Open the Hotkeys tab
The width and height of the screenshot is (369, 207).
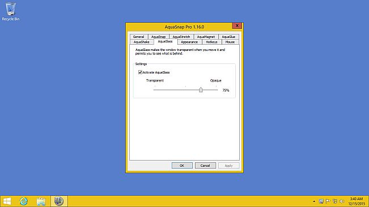click(x=211, y=42)
